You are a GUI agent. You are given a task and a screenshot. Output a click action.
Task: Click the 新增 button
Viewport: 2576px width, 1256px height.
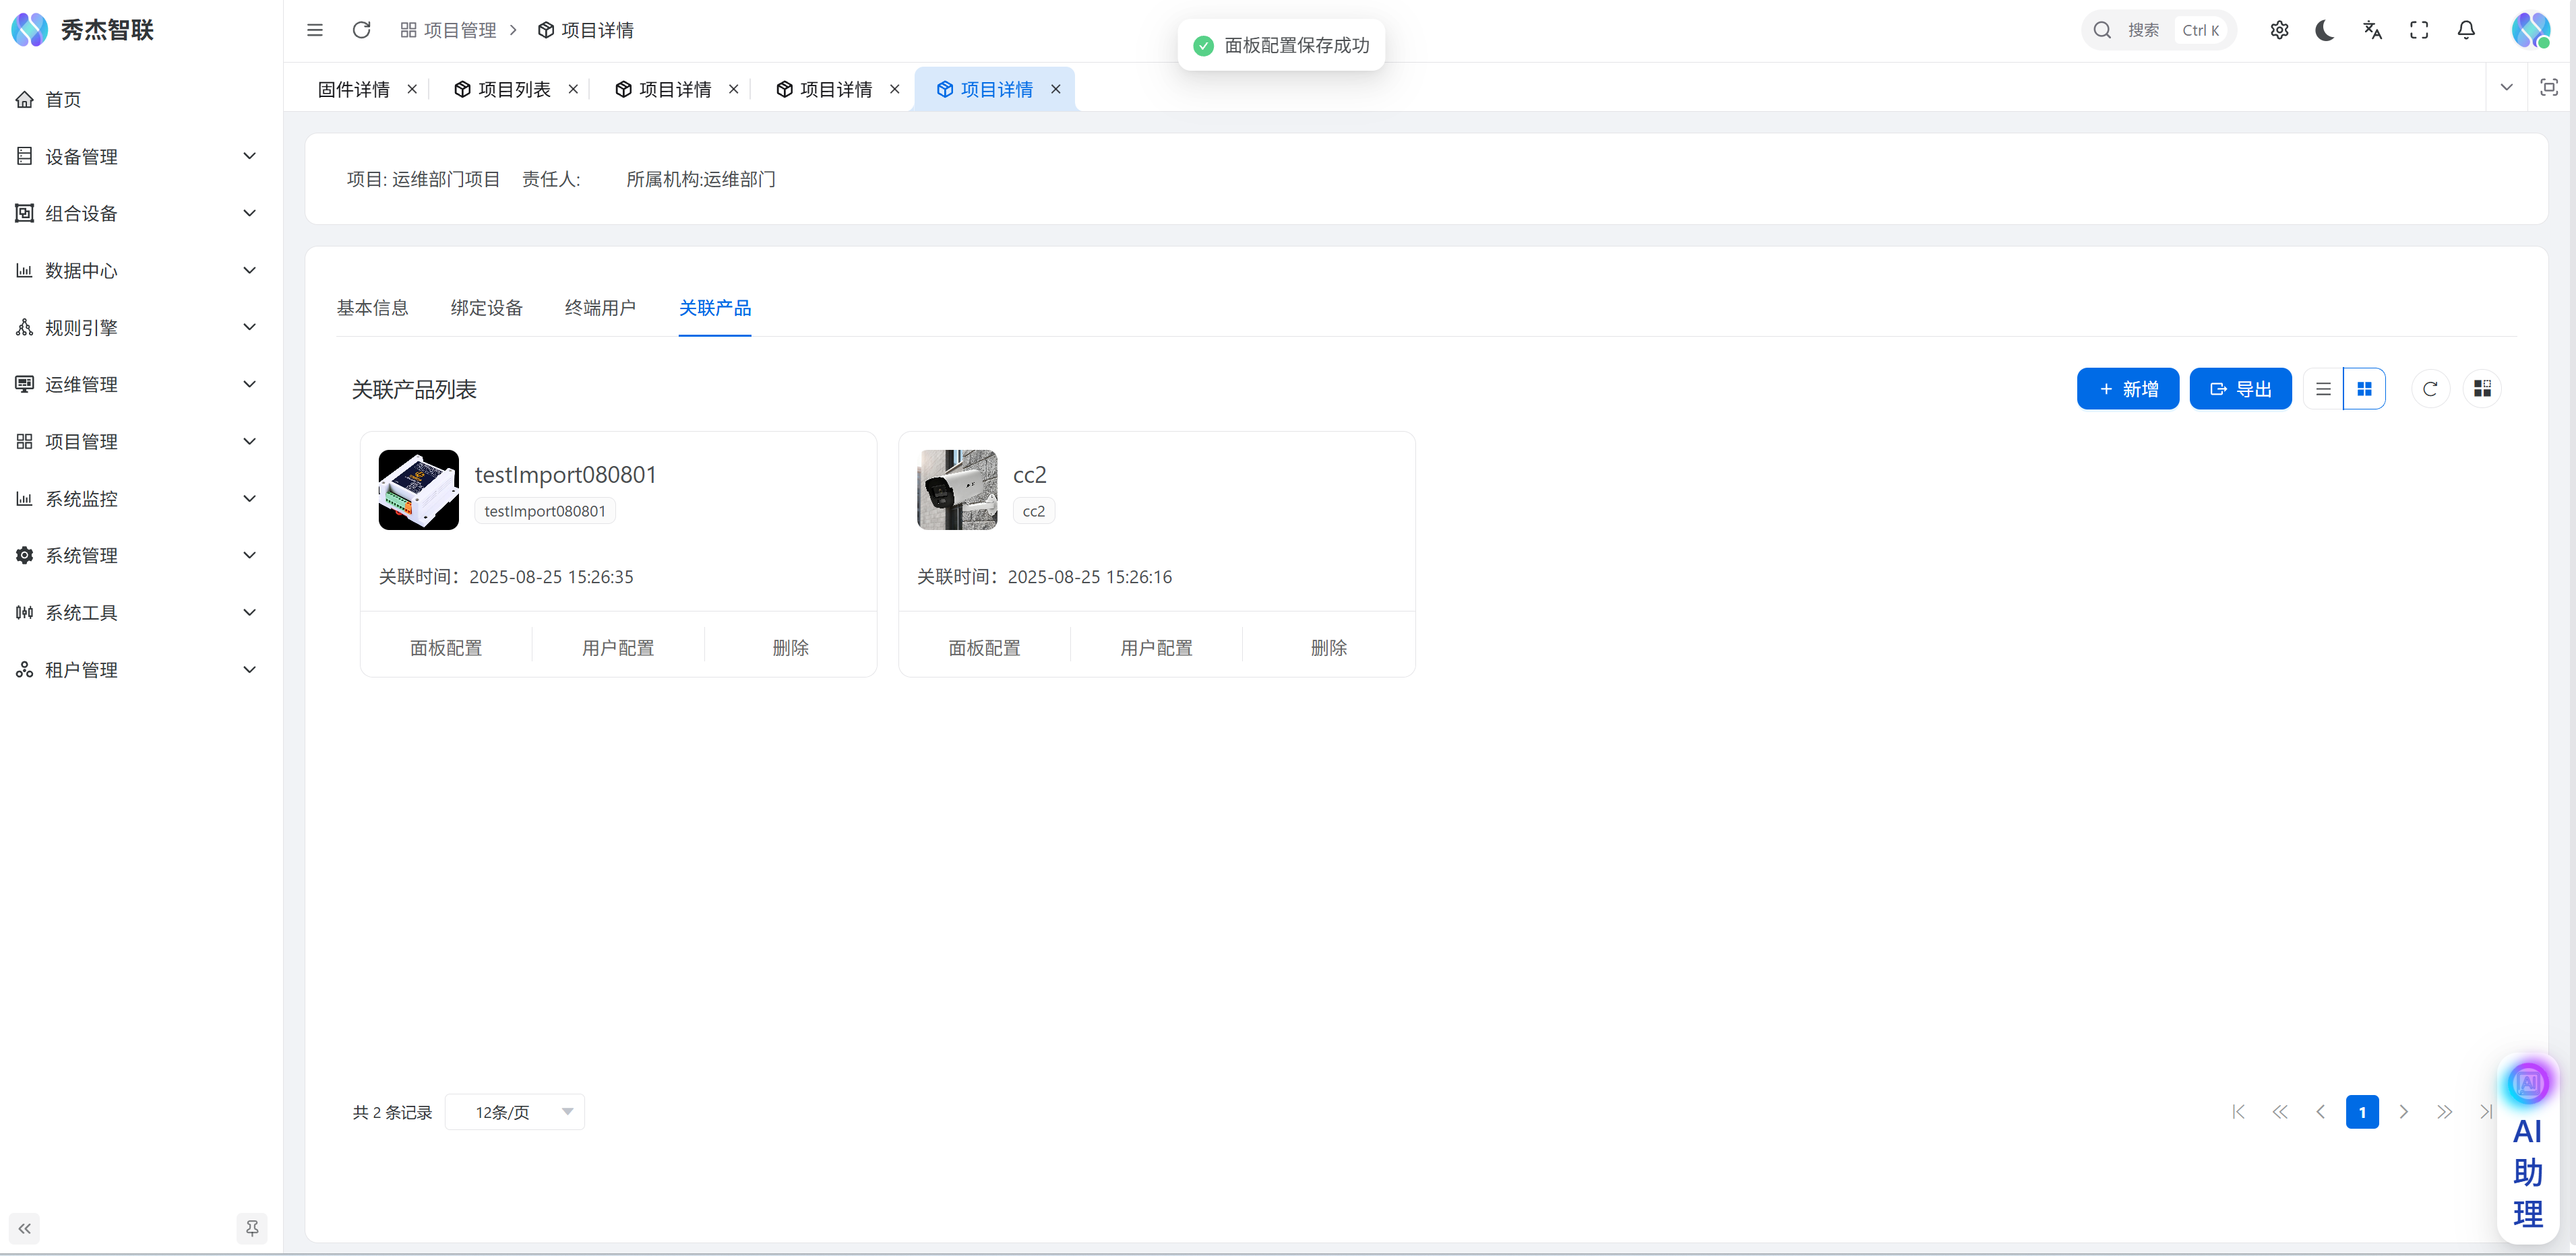[x=2127, y=389]
